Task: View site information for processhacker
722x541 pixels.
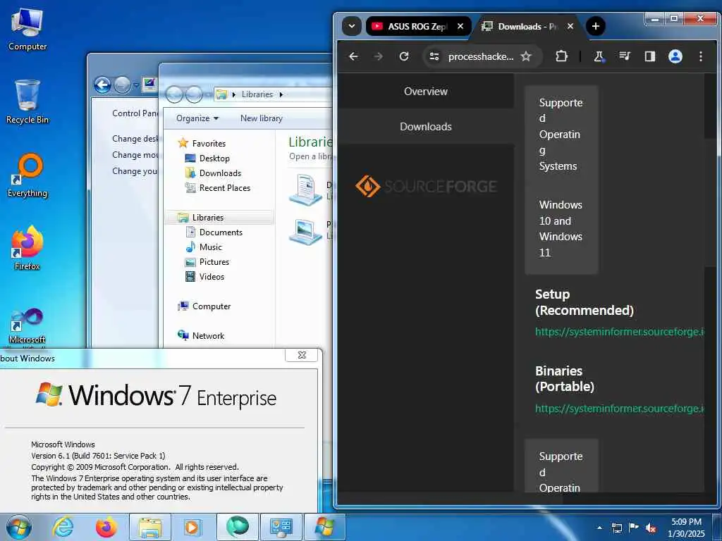Action: point(434,56)
